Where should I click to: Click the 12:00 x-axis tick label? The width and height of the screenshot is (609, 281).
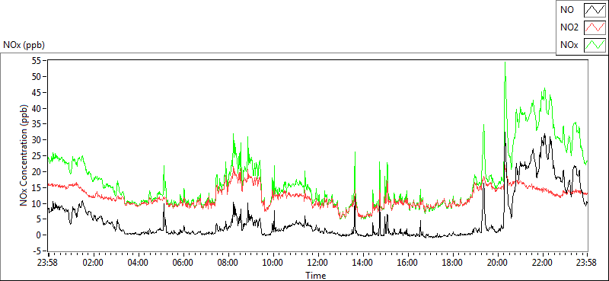(x=318, y=263)
